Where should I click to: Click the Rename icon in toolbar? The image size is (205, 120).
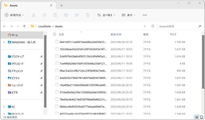point(66,15)
